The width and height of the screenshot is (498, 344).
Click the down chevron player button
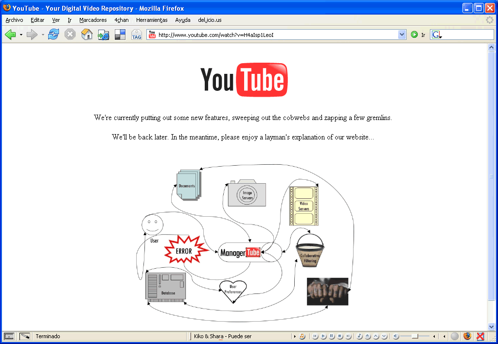(x=384, y=336)
